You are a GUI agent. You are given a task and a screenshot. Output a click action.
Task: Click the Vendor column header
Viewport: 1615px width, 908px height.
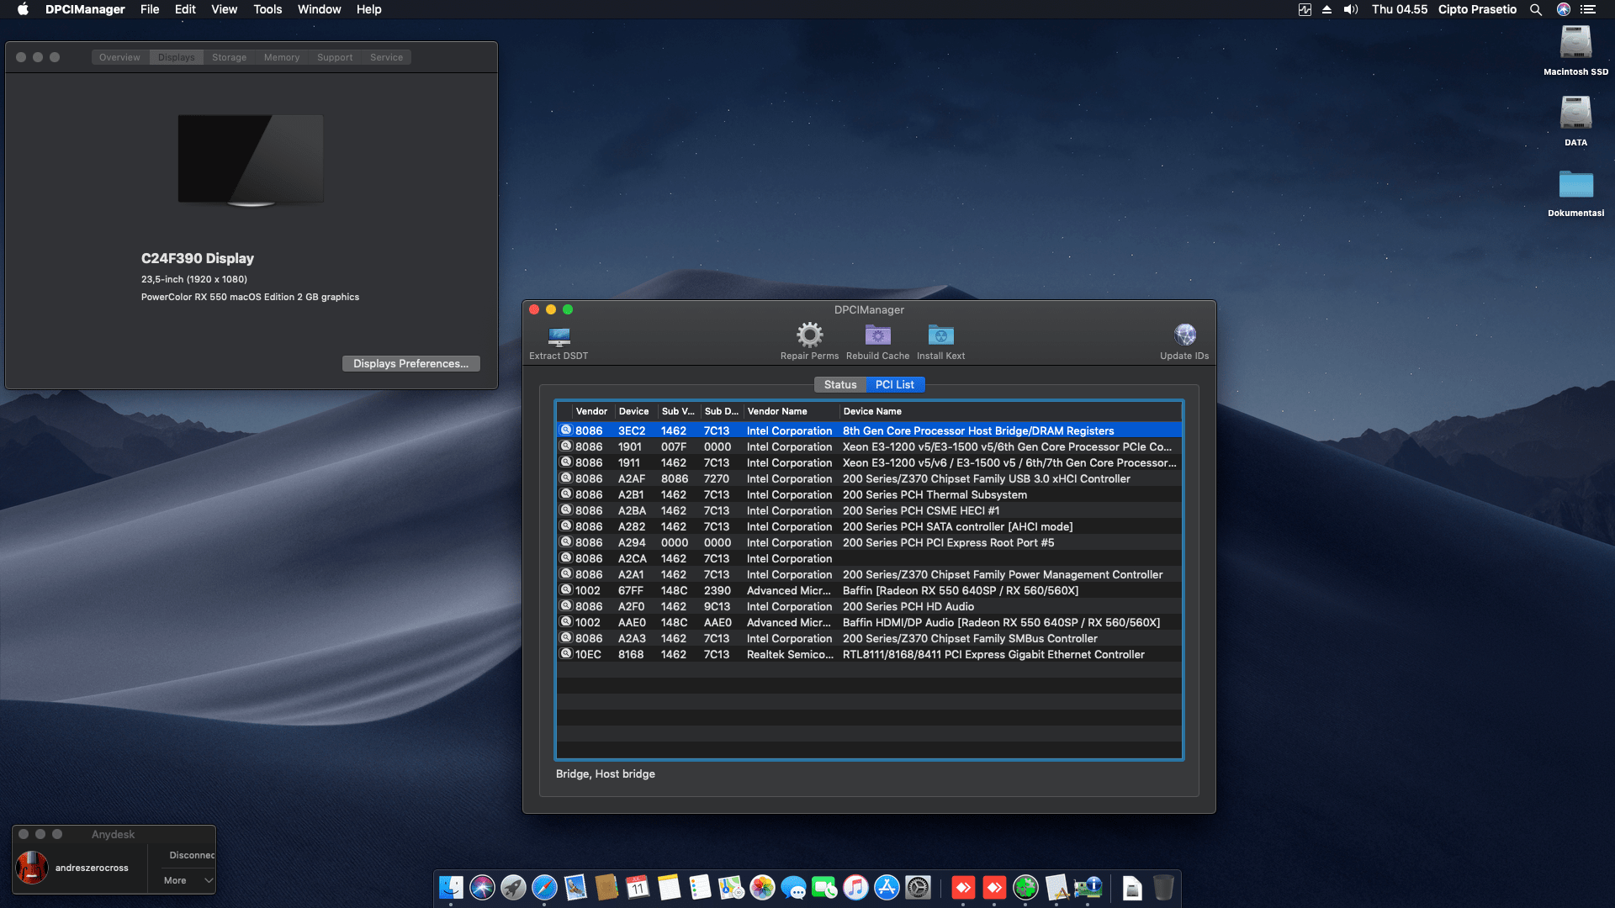[x=591, y=411]
